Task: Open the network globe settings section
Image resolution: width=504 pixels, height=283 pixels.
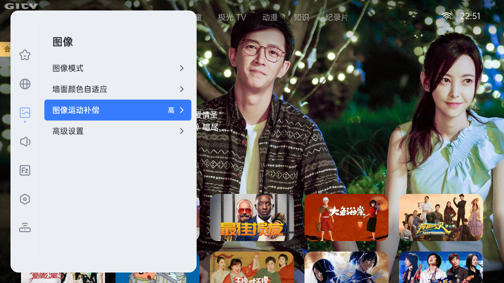Action: click(25, 84)
